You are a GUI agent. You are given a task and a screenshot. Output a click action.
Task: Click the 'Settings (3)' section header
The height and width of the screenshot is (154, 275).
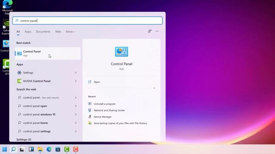pos(24,139)
